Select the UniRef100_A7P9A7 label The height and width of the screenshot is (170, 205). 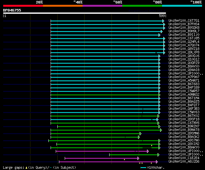click(x=184, y=77)
